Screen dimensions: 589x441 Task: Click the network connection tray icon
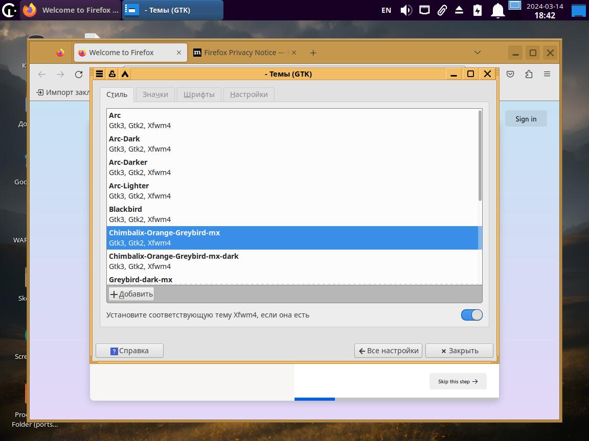pos(424,10)
